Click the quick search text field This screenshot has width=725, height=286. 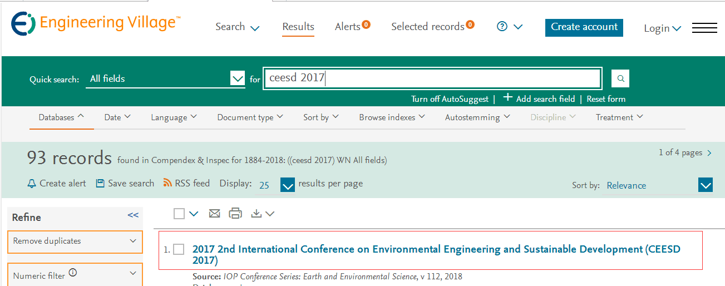coord(432,78)
